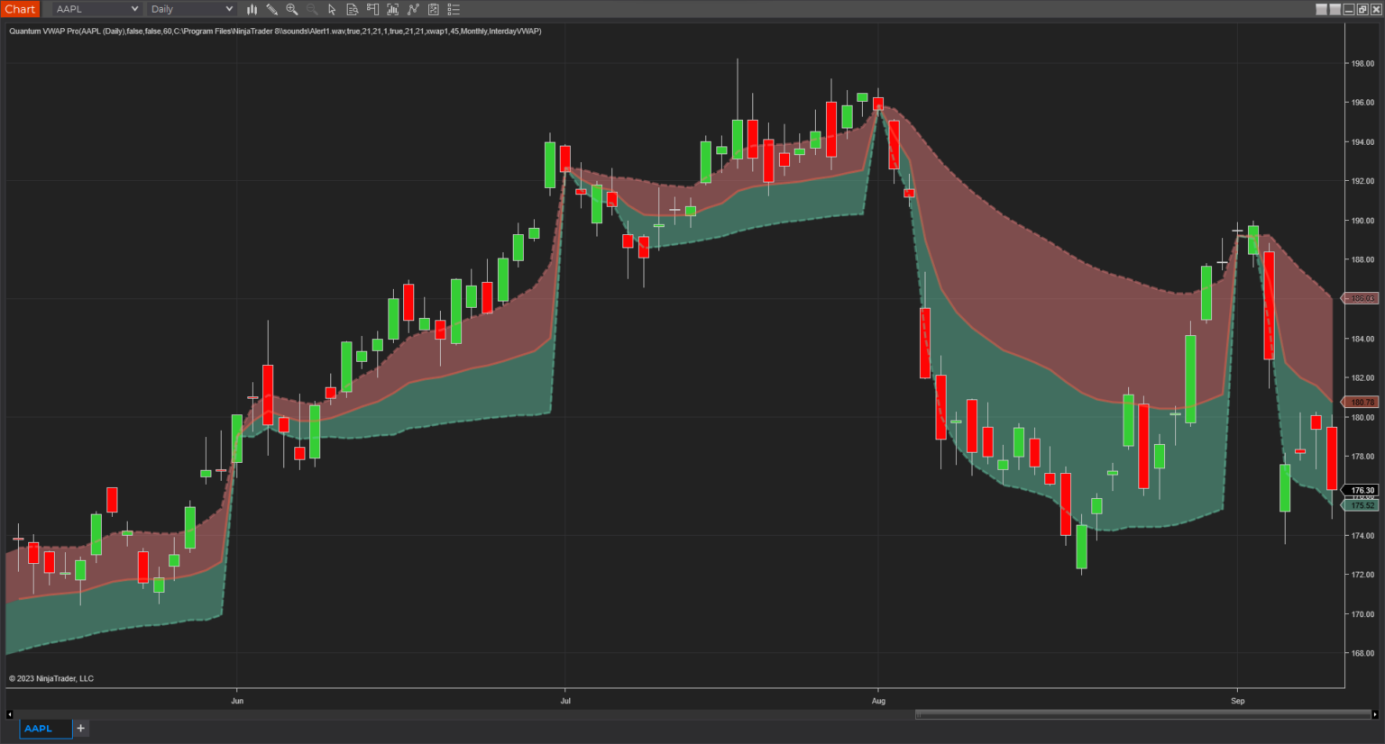This screenshot has height=744, width=1385.
Task: Select the Drawing Tools pencil icon
Action: (272, 9)
